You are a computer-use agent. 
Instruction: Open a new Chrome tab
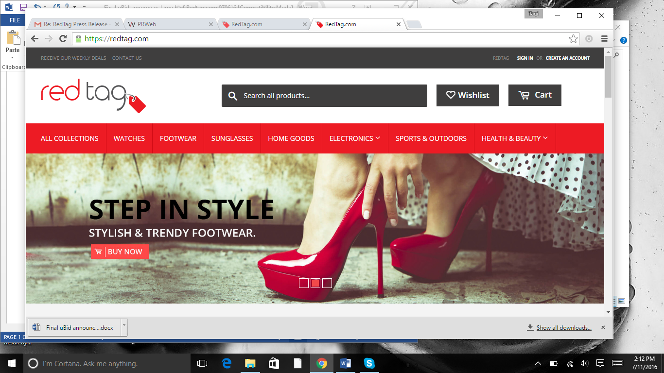coord(414,24)
